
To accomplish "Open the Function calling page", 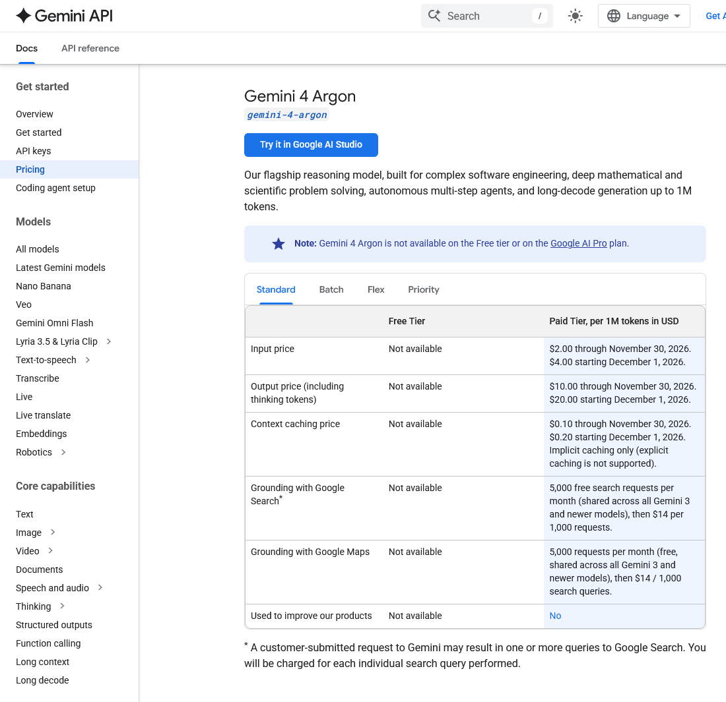I will pyautogui.click(x=48, y=643).
